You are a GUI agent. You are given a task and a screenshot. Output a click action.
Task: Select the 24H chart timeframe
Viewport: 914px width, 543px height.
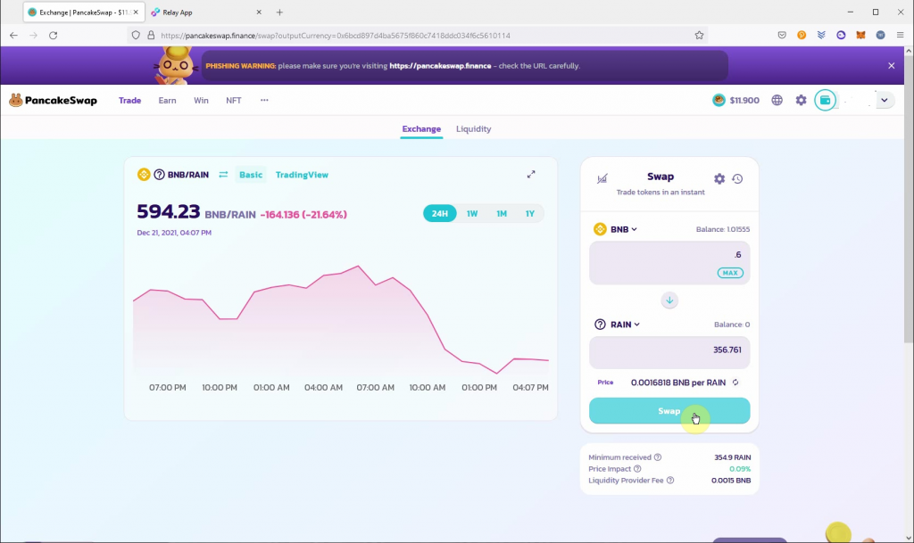point(439,214)
